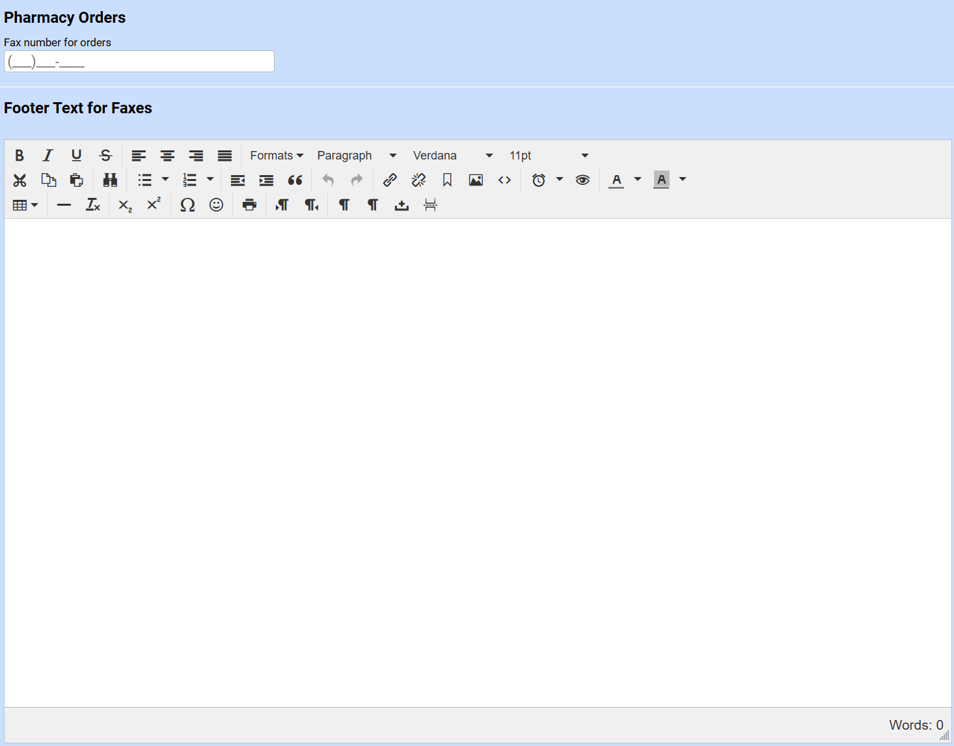Insert an image
This screenshot has width=954, height=746.
click(x=476, y=180)
